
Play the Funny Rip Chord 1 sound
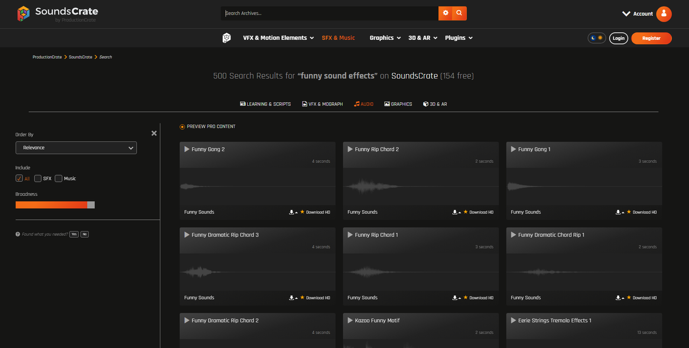coord(350,235)
